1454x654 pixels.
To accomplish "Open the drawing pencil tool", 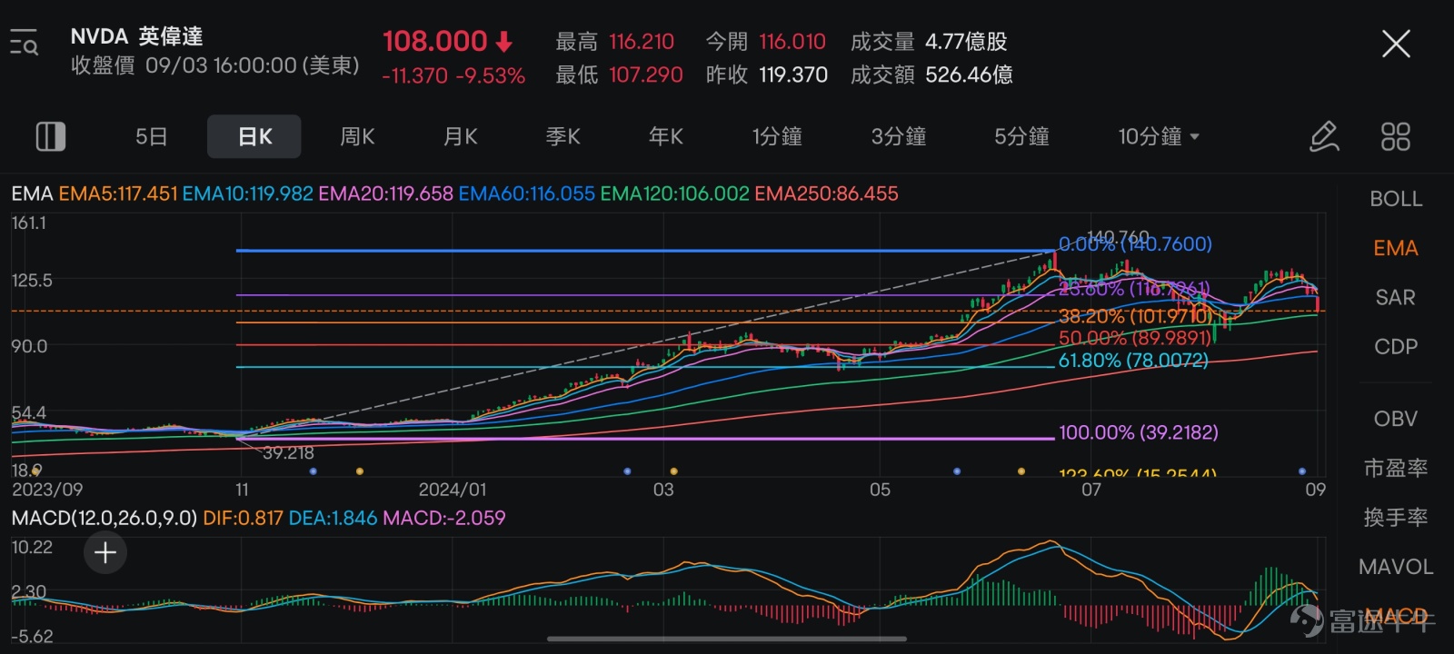I will (x=1324, y=136).
